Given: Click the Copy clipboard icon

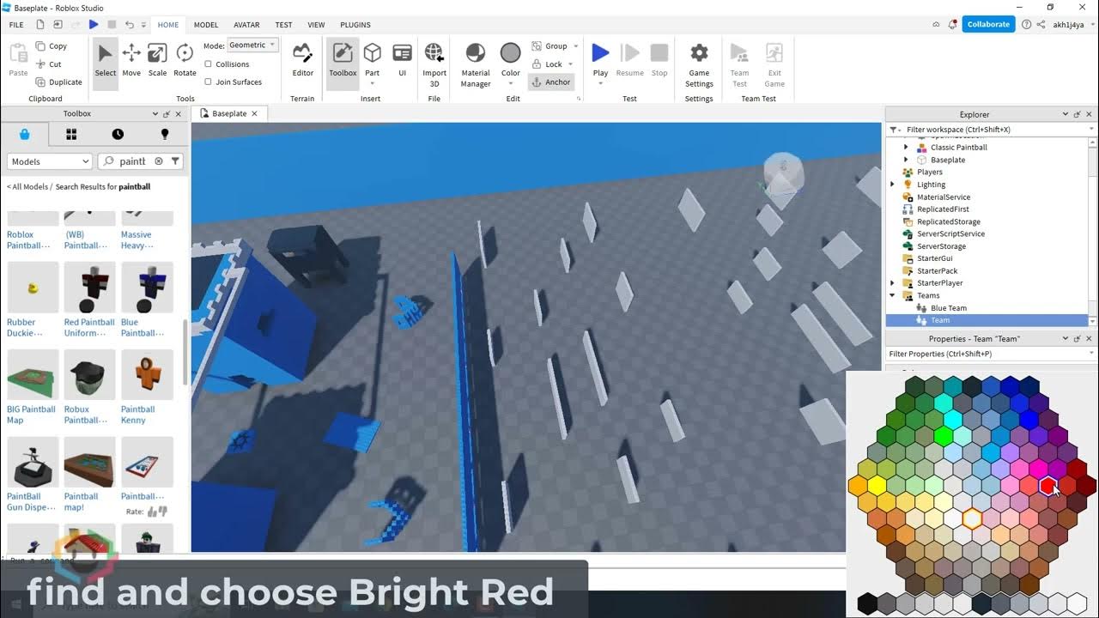Looking at the screenshot, I should tap(41, 46).
